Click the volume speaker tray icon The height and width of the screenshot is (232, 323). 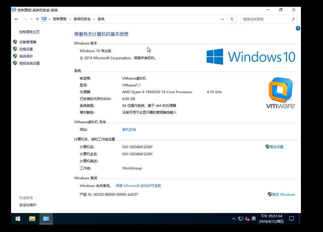point(247,219)
